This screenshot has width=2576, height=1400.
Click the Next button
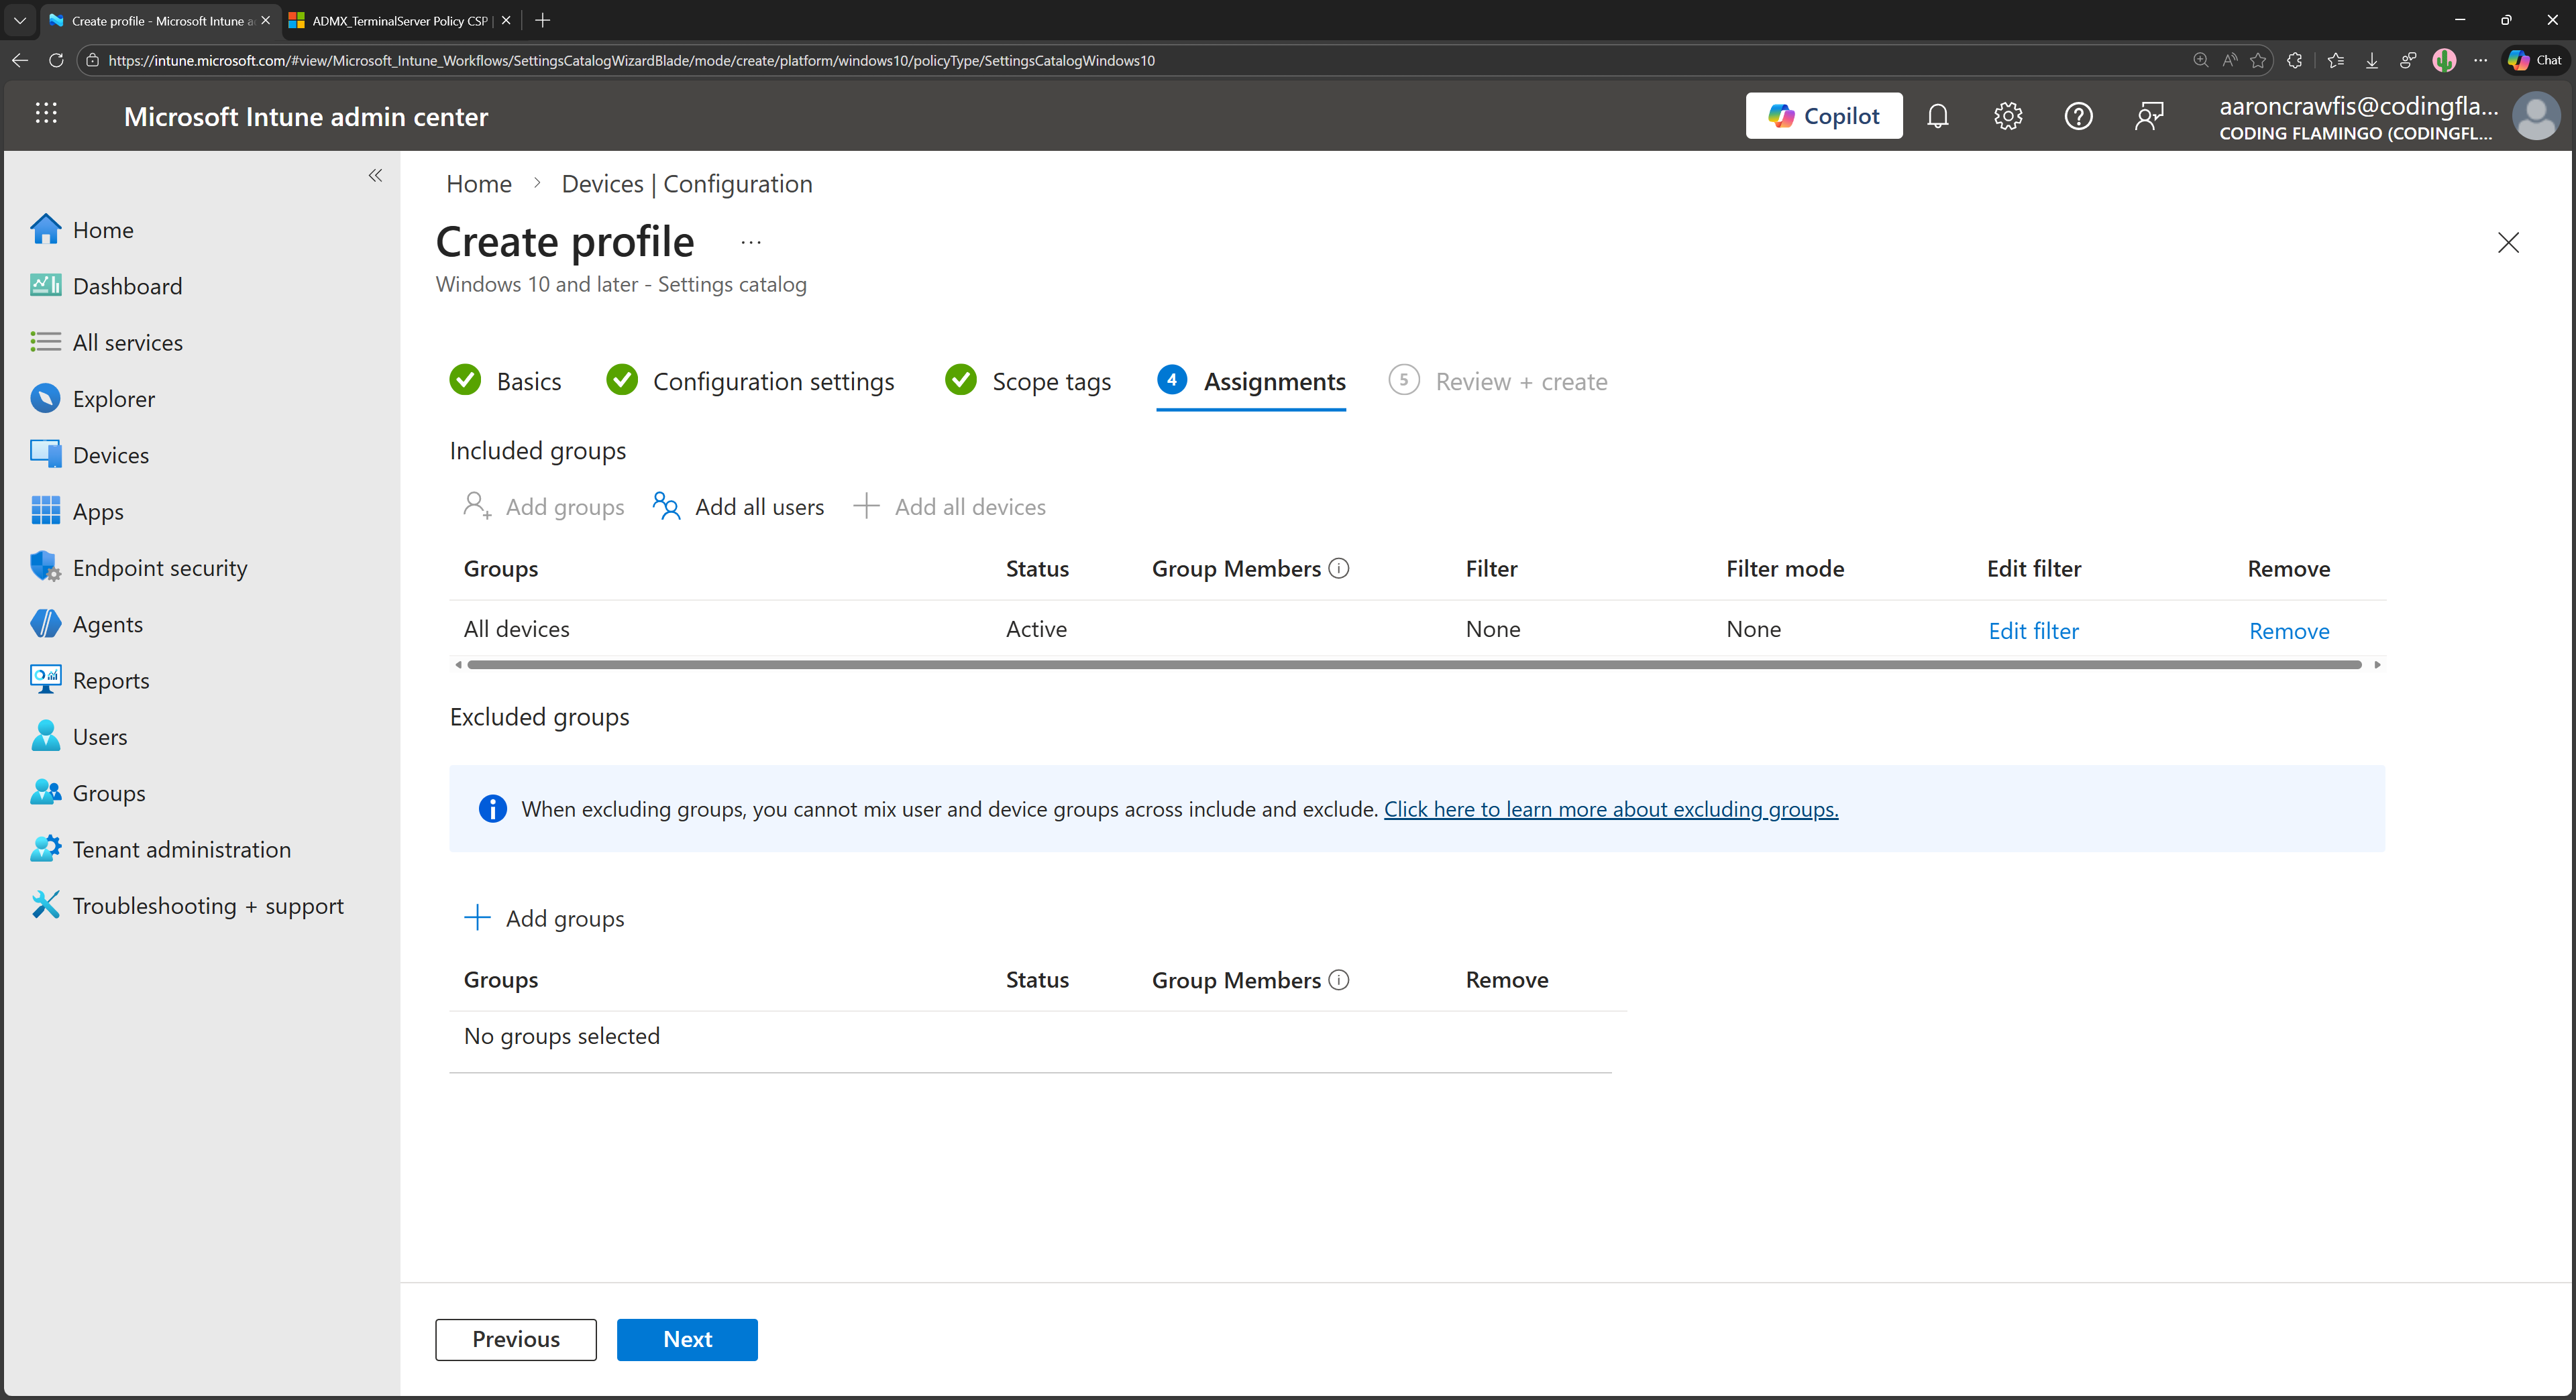tap(687, 1339)
